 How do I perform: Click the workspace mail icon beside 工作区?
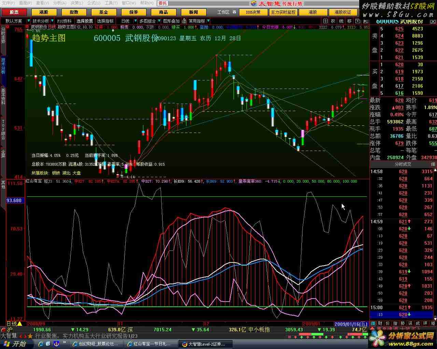[x=235, y=12]
